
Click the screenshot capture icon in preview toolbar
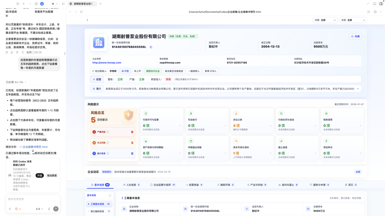368,12
